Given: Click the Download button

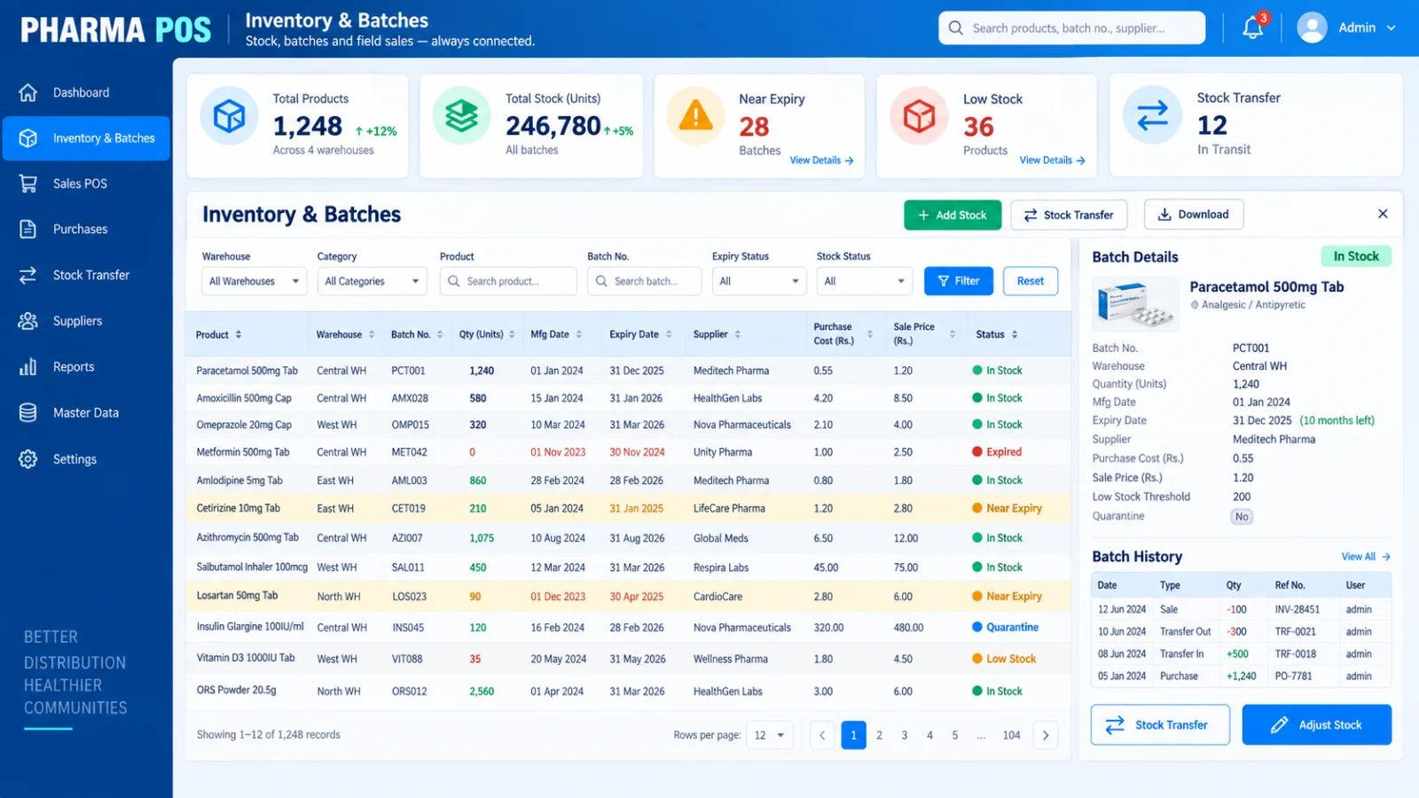Looking at the screenshot, I should 1194,215.
